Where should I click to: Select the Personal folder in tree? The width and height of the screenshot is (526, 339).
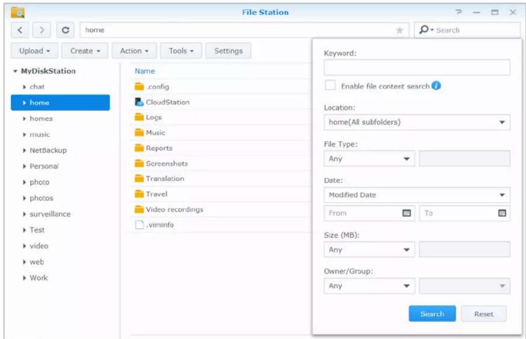tap(44, 166)
